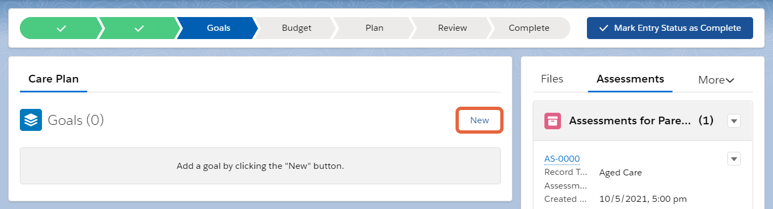Click the second completed green path step
The height and width of the screenshot is (209, 773).
(139, 28)
